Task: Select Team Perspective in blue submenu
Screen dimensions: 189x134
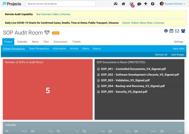Action: coord(39,49)
